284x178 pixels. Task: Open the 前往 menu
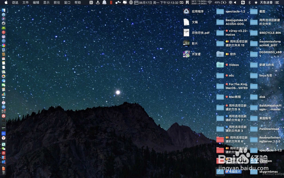tap(57, 2)
